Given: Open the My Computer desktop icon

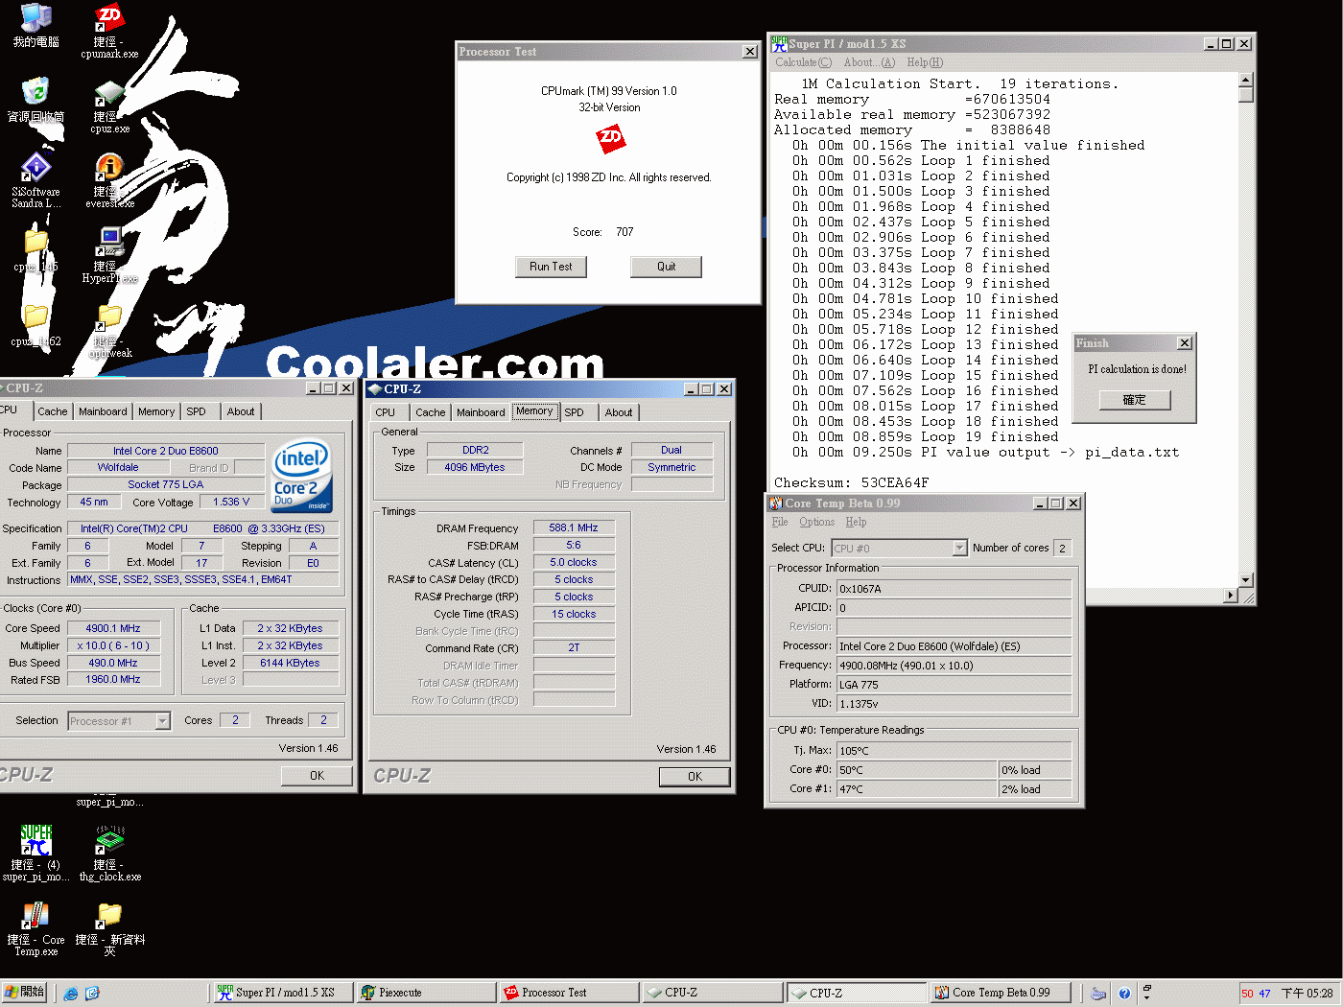Looking at the screenshot, I should 35,26.
